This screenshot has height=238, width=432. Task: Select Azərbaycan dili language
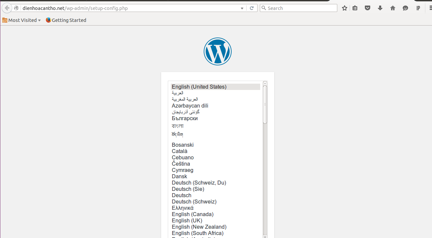coord(215,106)
